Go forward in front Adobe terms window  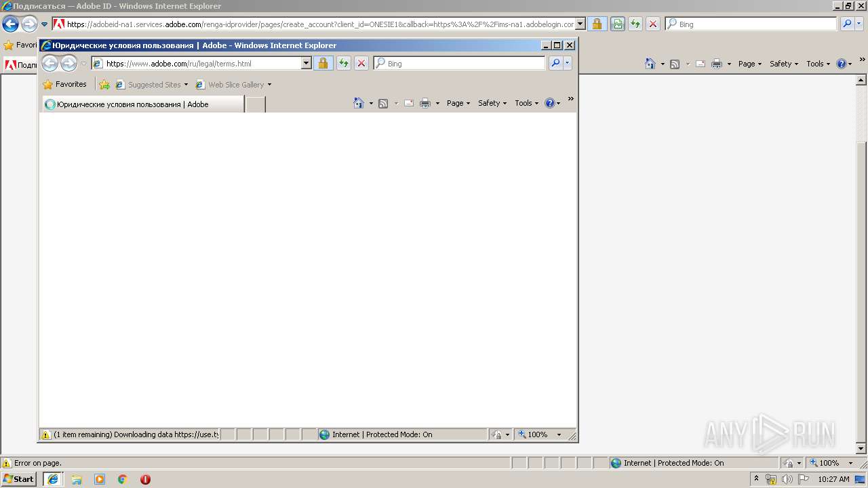point(68,64)
